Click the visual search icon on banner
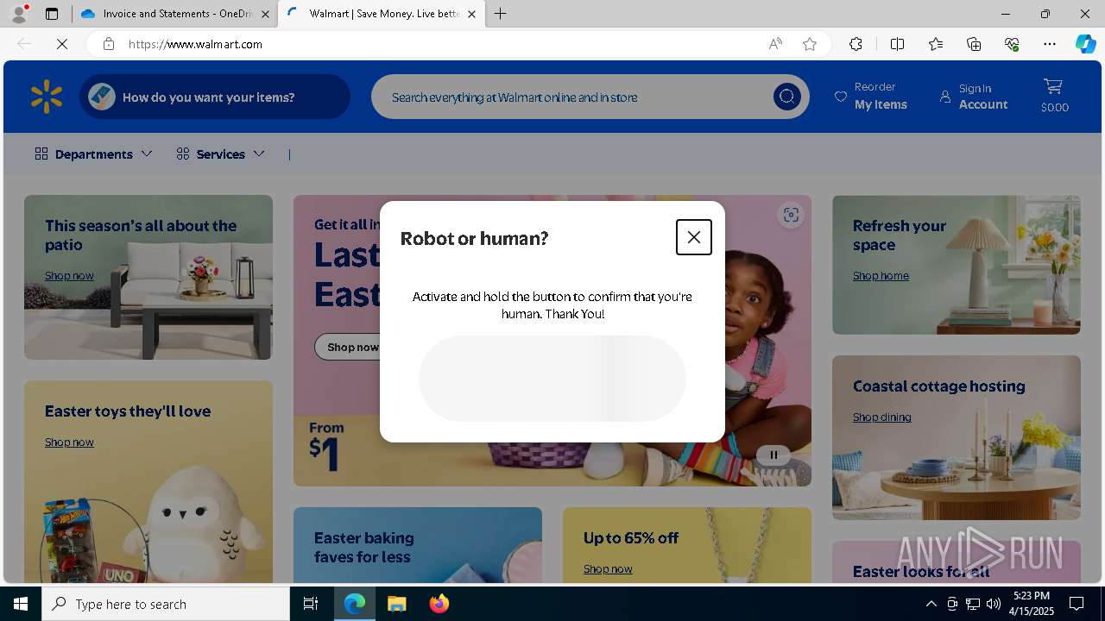1105x621 pixels. coord(791,215)
